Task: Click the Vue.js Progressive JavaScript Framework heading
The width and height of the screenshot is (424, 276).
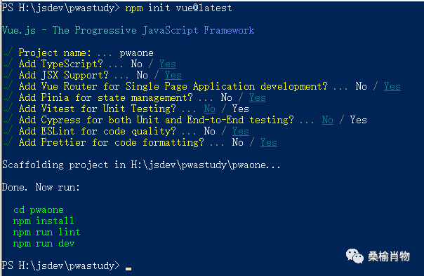Action: [128, 30]
